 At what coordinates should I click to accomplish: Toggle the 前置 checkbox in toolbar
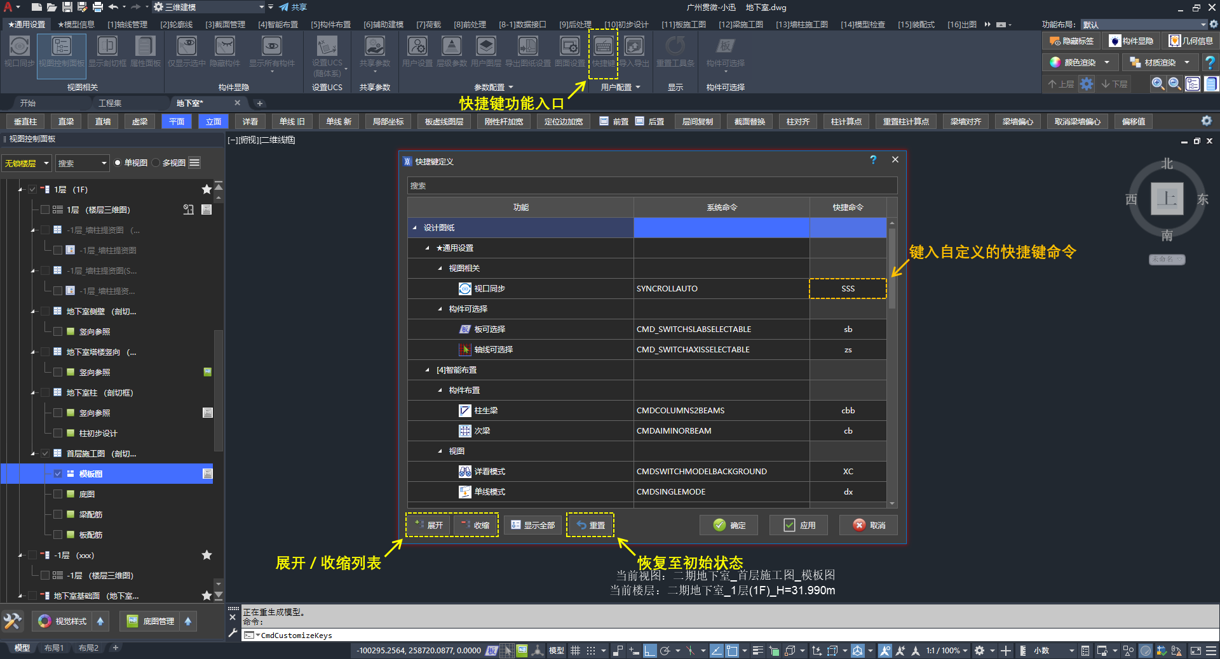coord(604,121)
